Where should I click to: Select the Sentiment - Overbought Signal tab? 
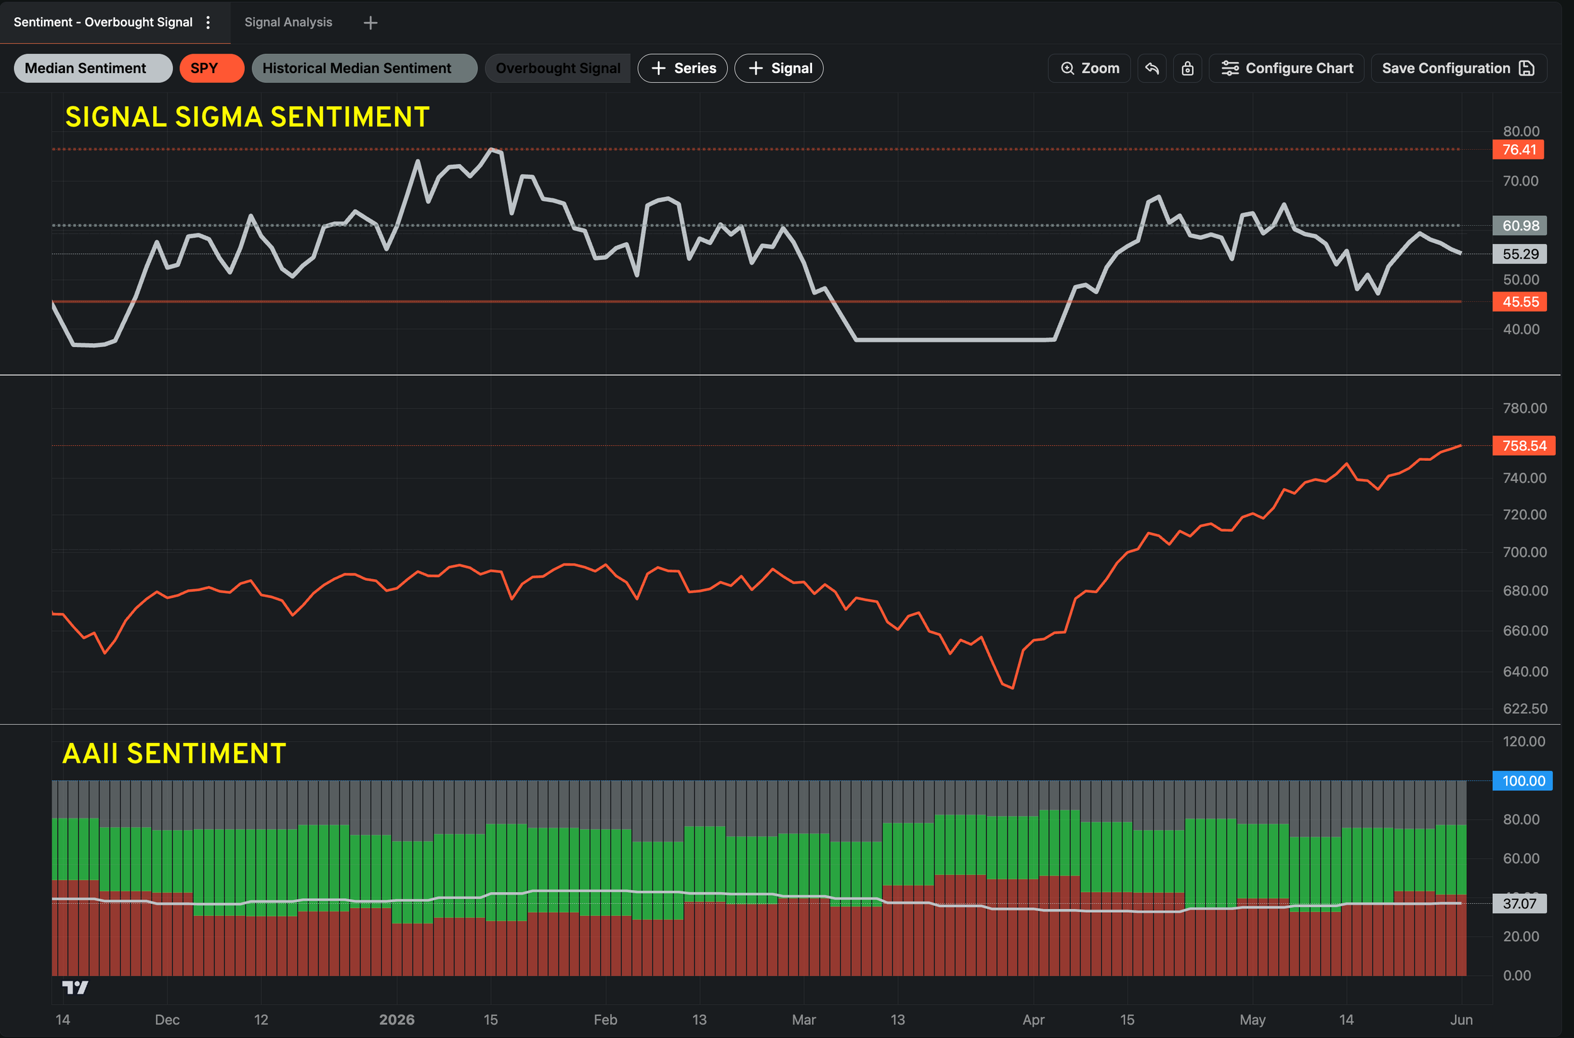103,23
